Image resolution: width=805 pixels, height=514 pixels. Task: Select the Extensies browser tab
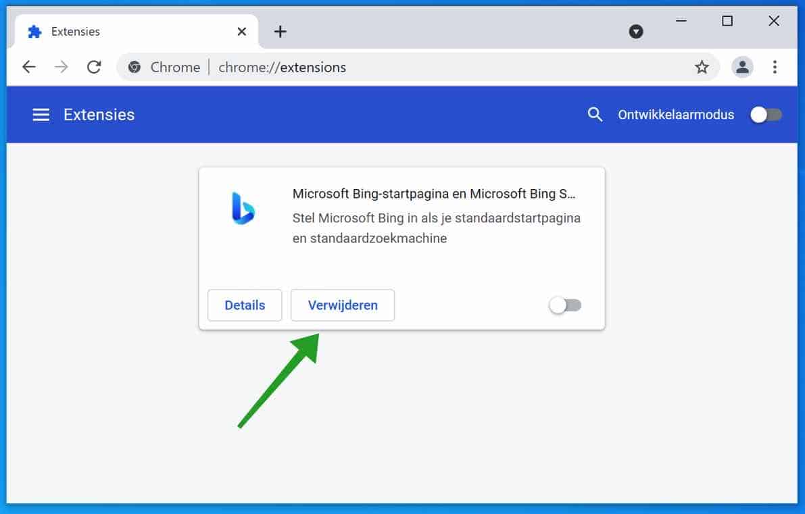[136, 31]
